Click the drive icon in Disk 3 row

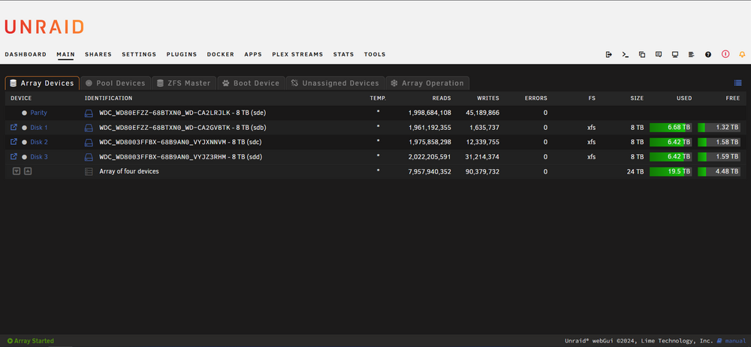tap(89, 157)
